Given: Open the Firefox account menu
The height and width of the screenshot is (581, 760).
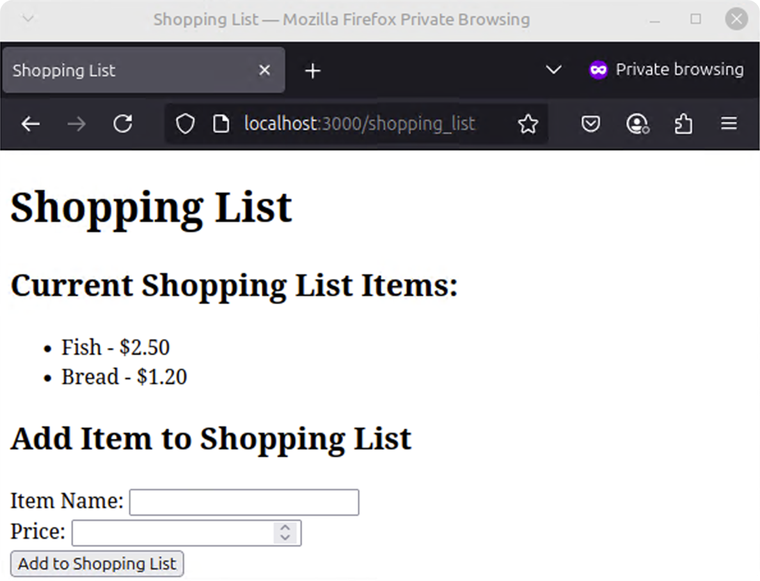Looking at the screenshot, I should (x=637, y=124).
